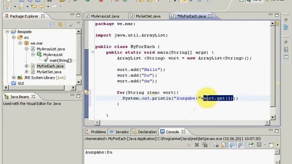Select MyGetSet.java in the tree
292x164 pixels.
[x=49, y=72]
